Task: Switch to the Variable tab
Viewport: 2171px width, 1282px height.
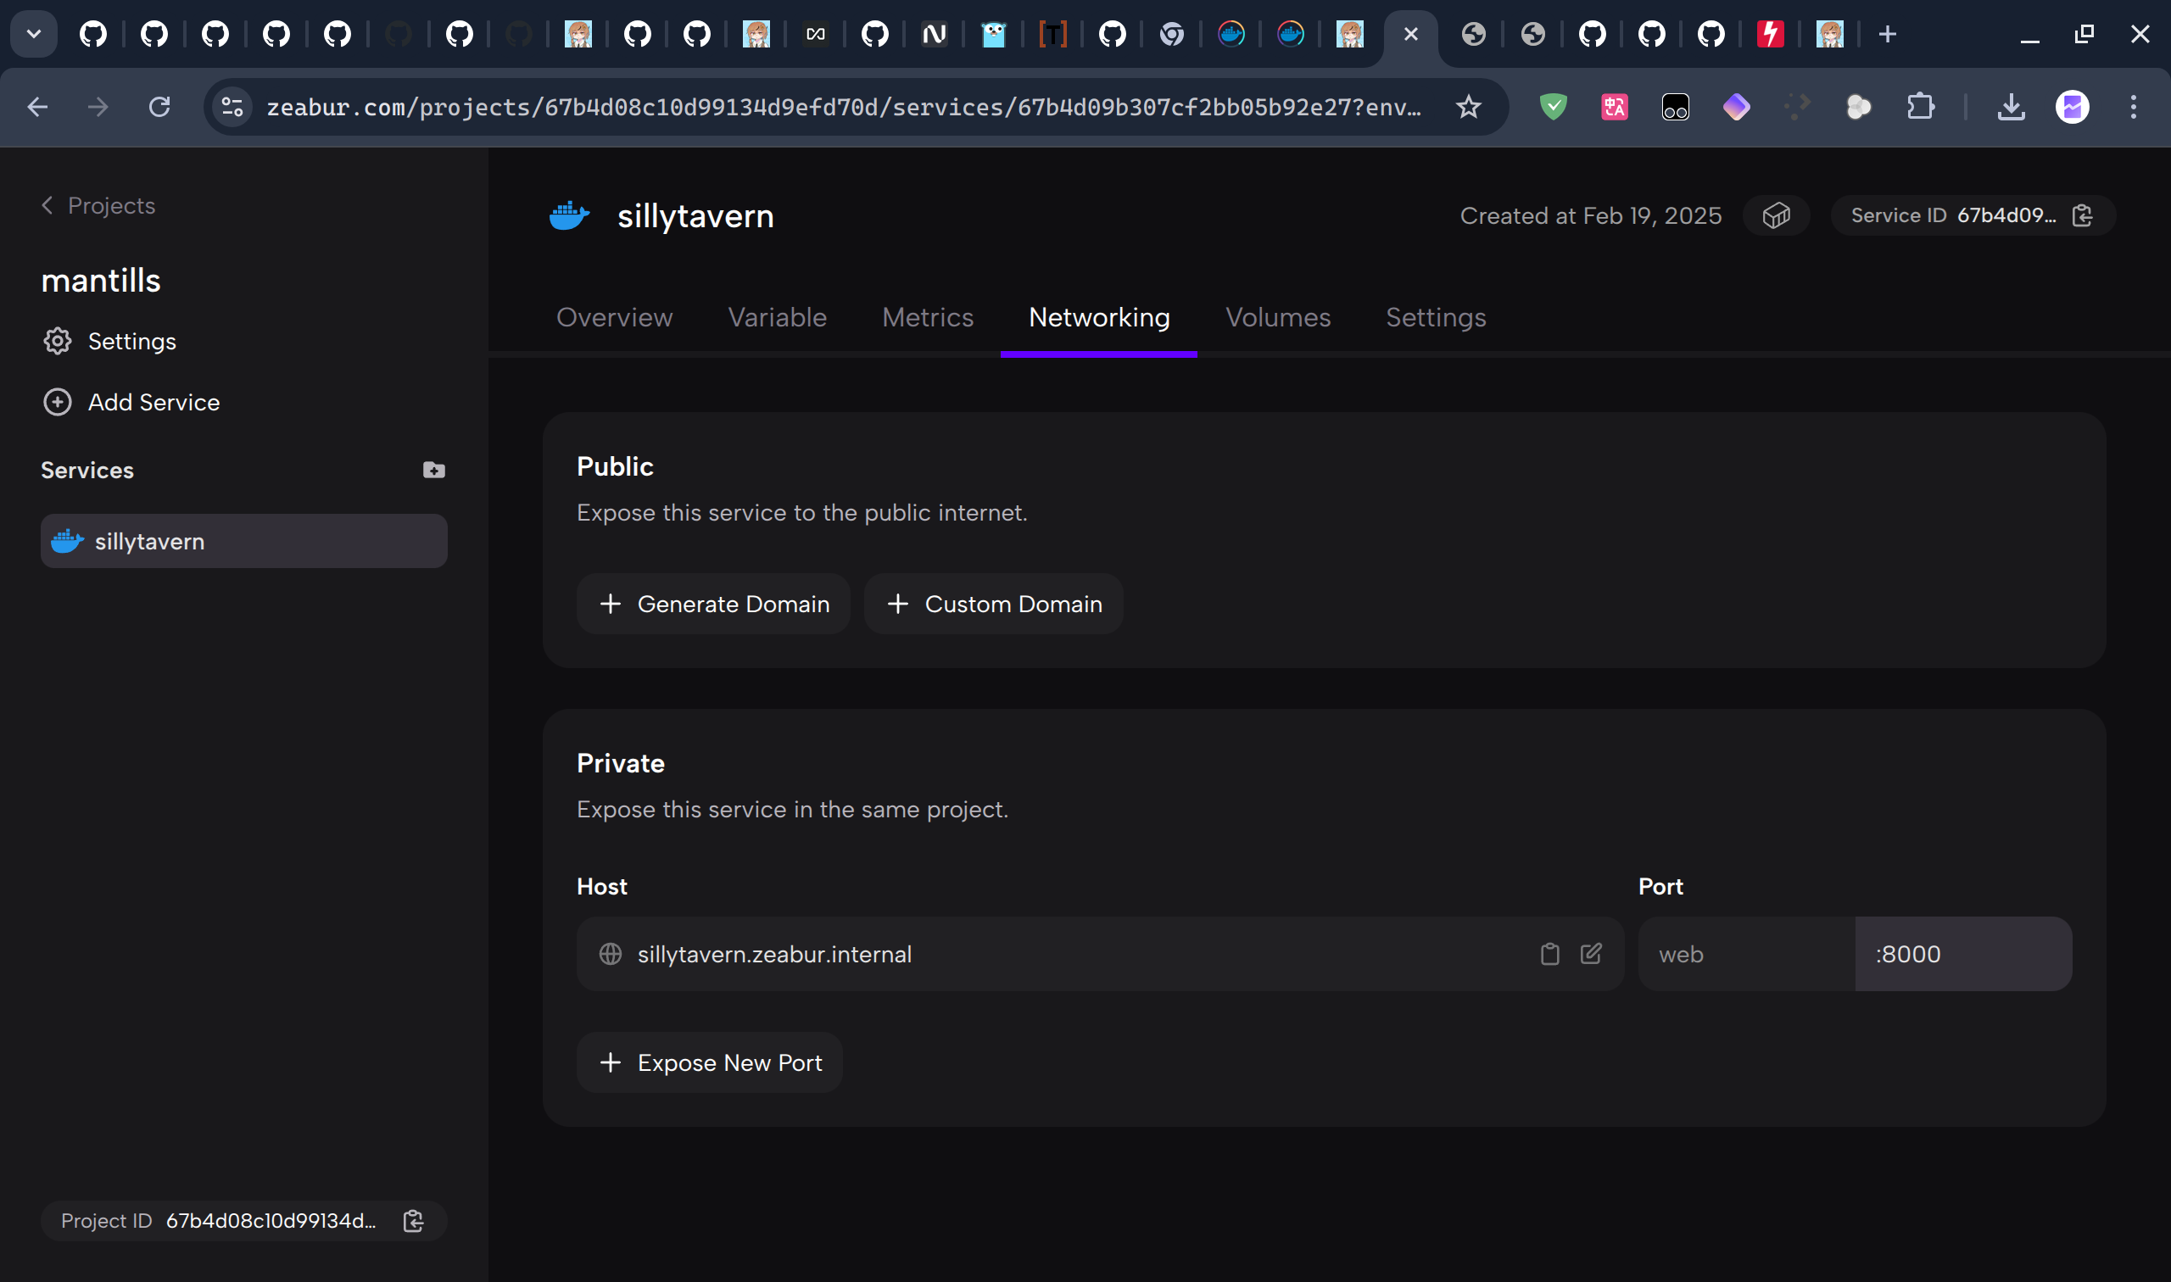Action: [x=777, y=317]
